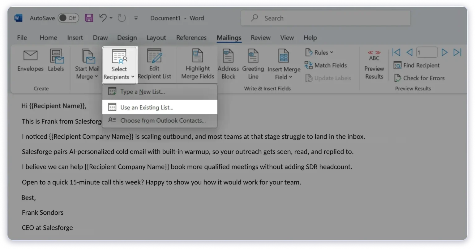Go to the next record
The height and width of the screenshot is (249, 475).
444,52
